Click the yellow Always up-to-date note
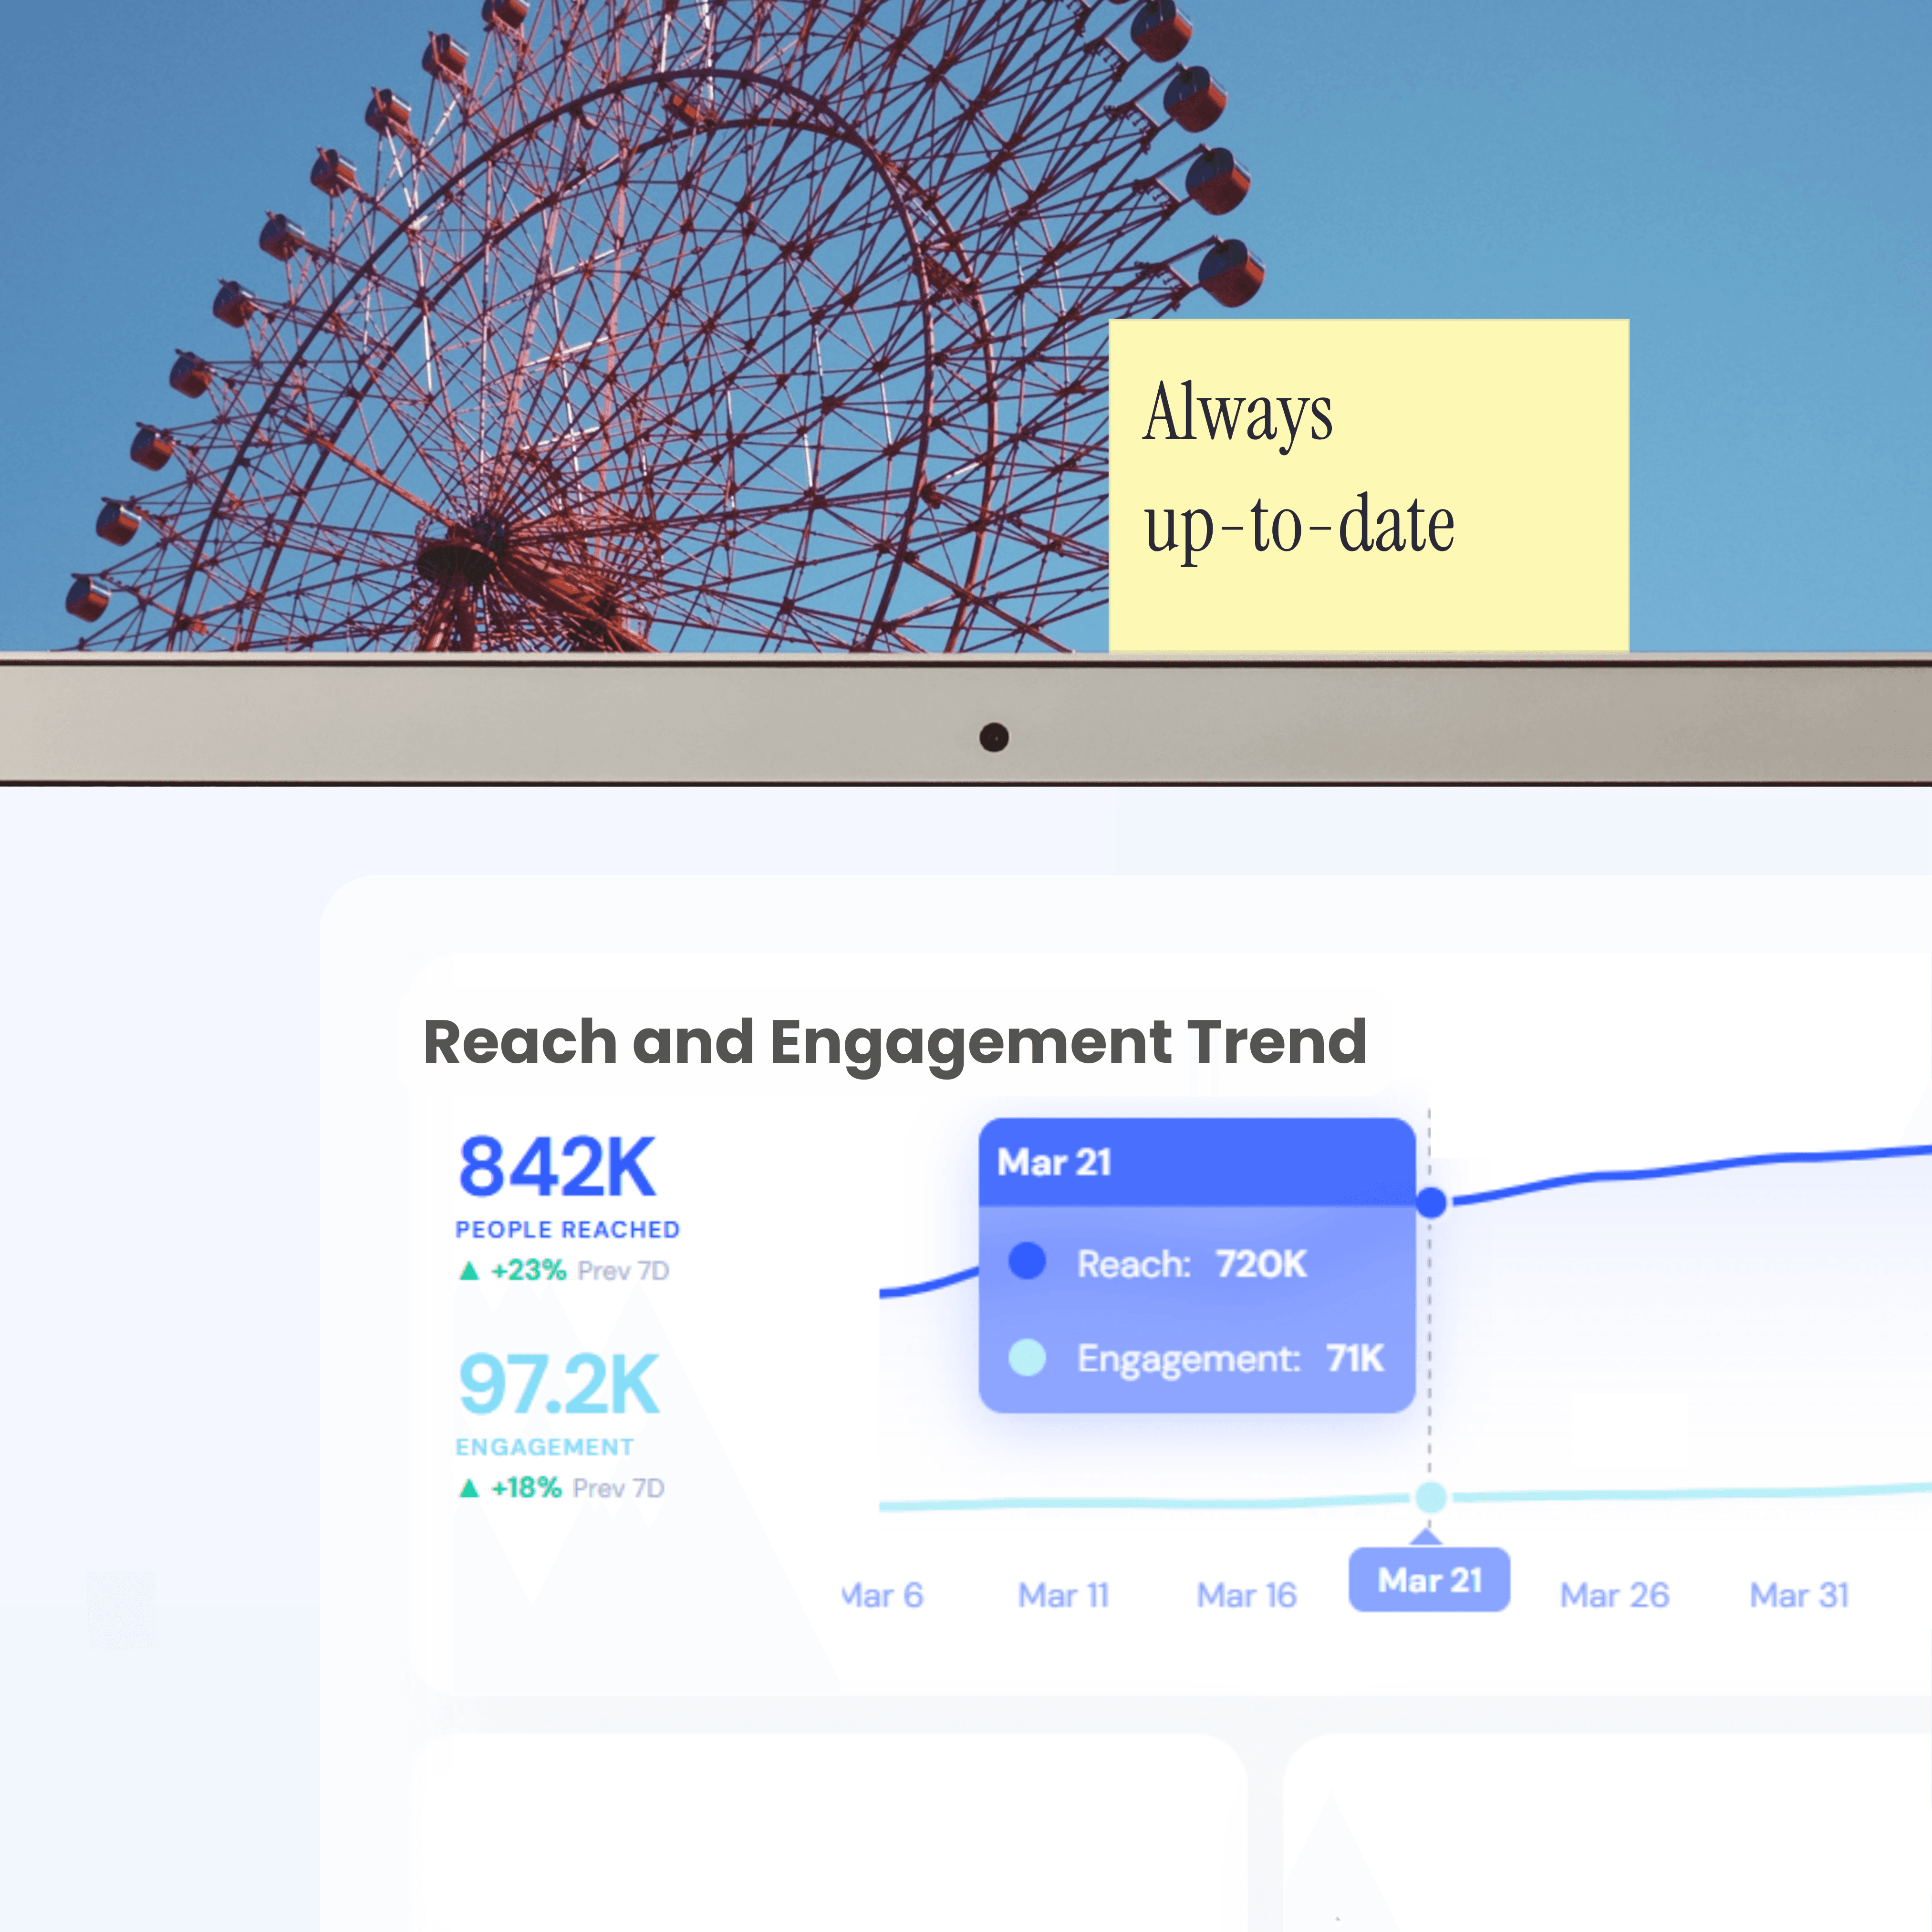Viewport: 1932px width, 1932px height. coord(1369,486)
